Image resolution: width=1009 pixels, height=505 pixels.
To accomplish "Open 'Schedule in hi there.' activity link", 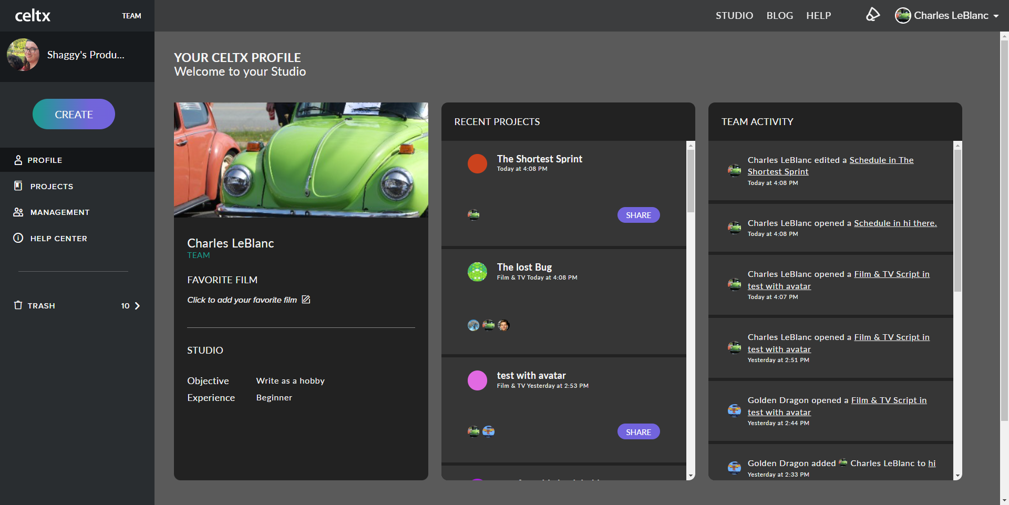I will 895,223.
